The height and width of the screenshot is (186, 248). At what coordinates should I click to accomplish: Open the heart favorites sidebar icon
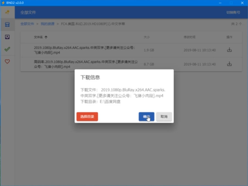[x=7, y=61]
